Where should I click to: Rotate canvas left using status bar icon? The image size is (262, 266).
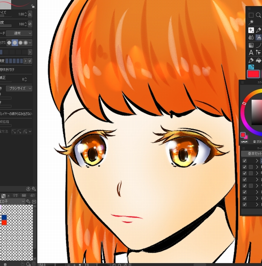point(114,265)
